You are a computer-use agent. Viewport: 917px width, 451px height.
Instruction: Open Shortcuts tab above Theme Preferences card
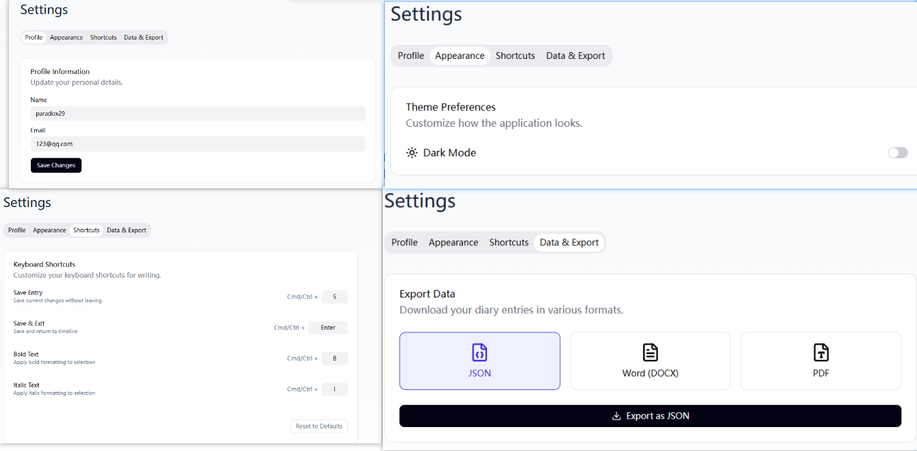pos(515,56)
